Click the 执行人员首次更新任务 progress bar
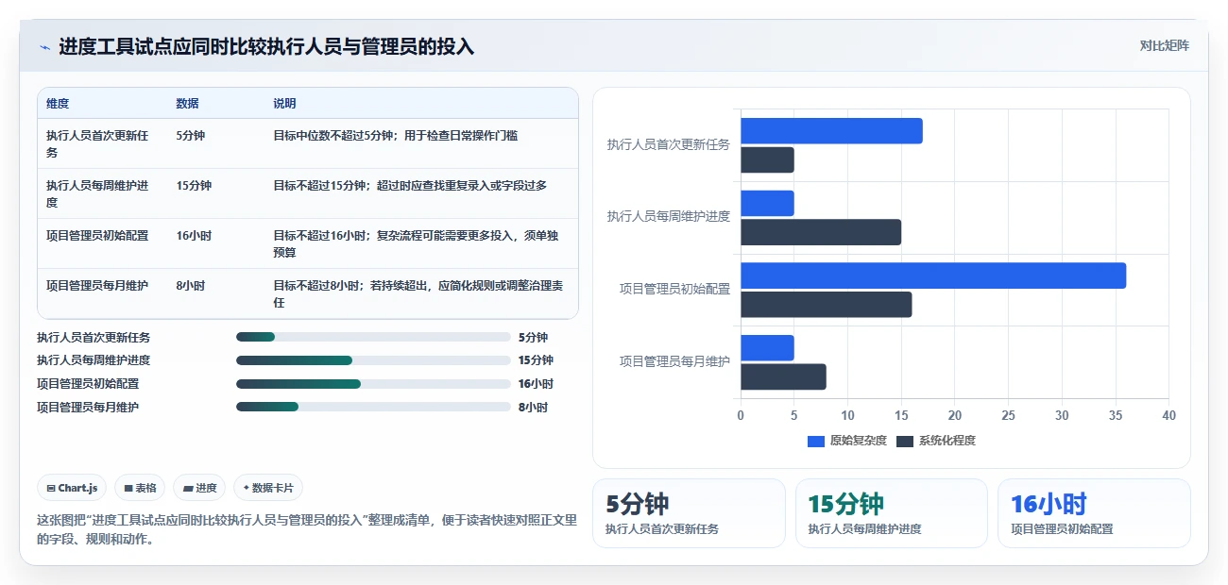 point(373,337)
